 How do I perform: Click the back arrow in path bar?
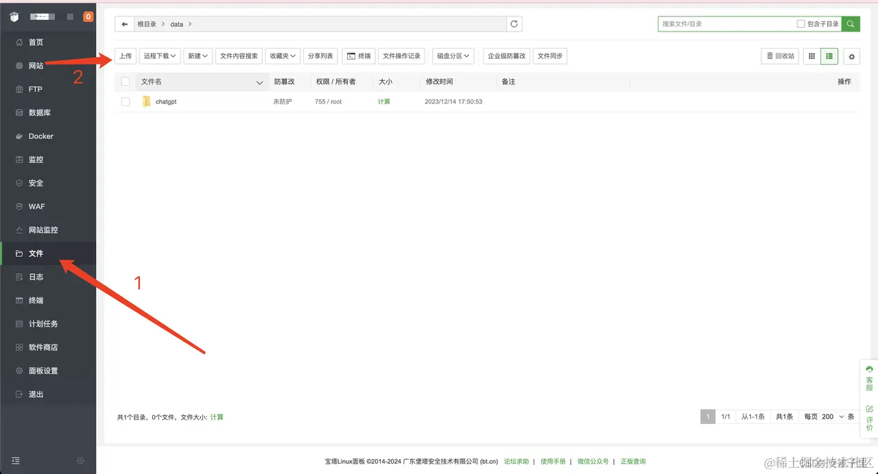[x=124, y=24]
